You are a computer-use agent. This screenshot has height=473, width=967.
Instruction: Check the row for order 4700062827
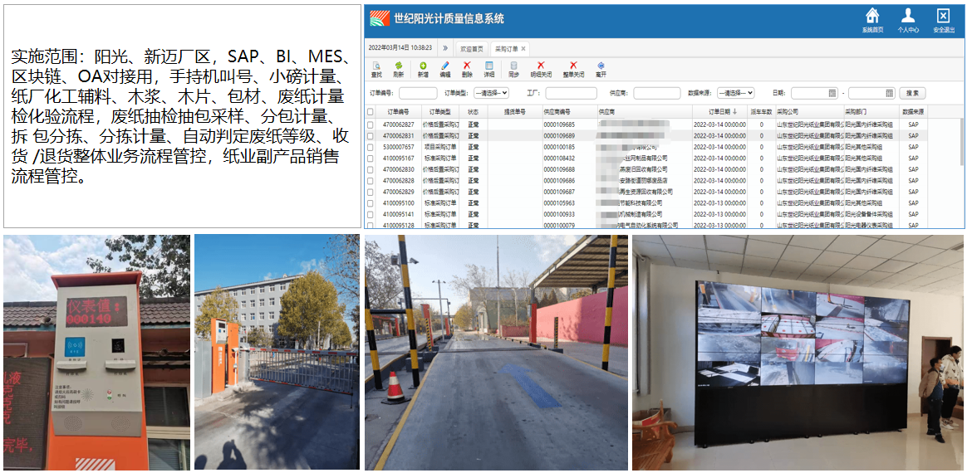click(371, 124)
